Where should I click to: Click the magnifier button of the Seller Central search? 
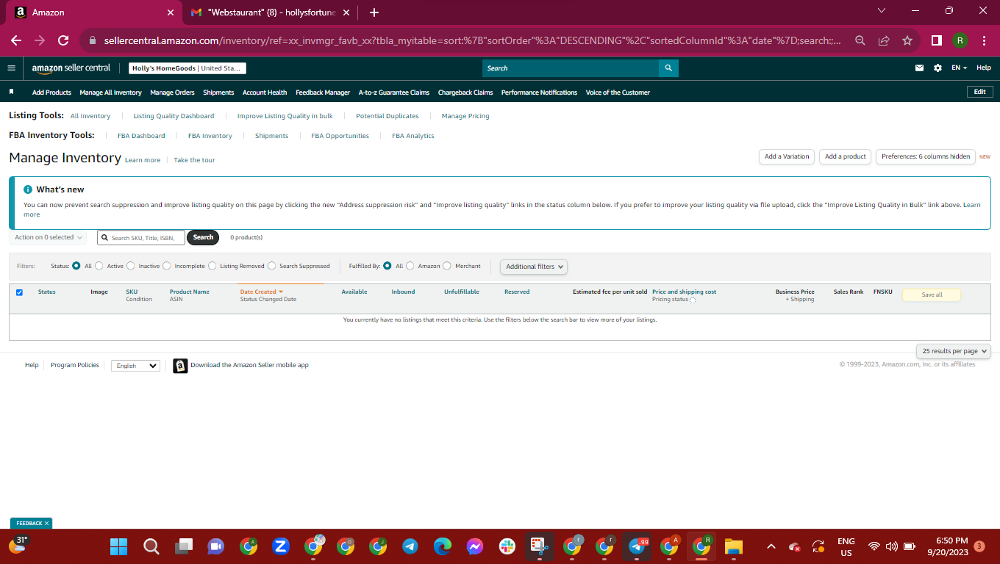coord(668,68)
